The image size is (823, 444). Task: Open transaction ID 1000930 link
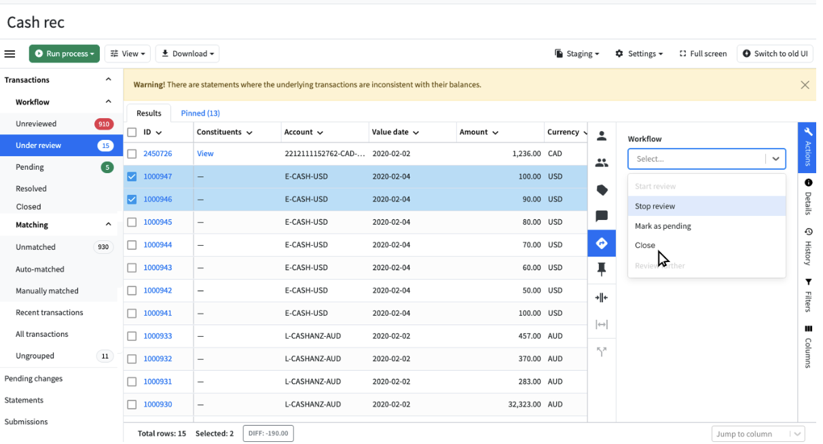(x=158, y=404)
